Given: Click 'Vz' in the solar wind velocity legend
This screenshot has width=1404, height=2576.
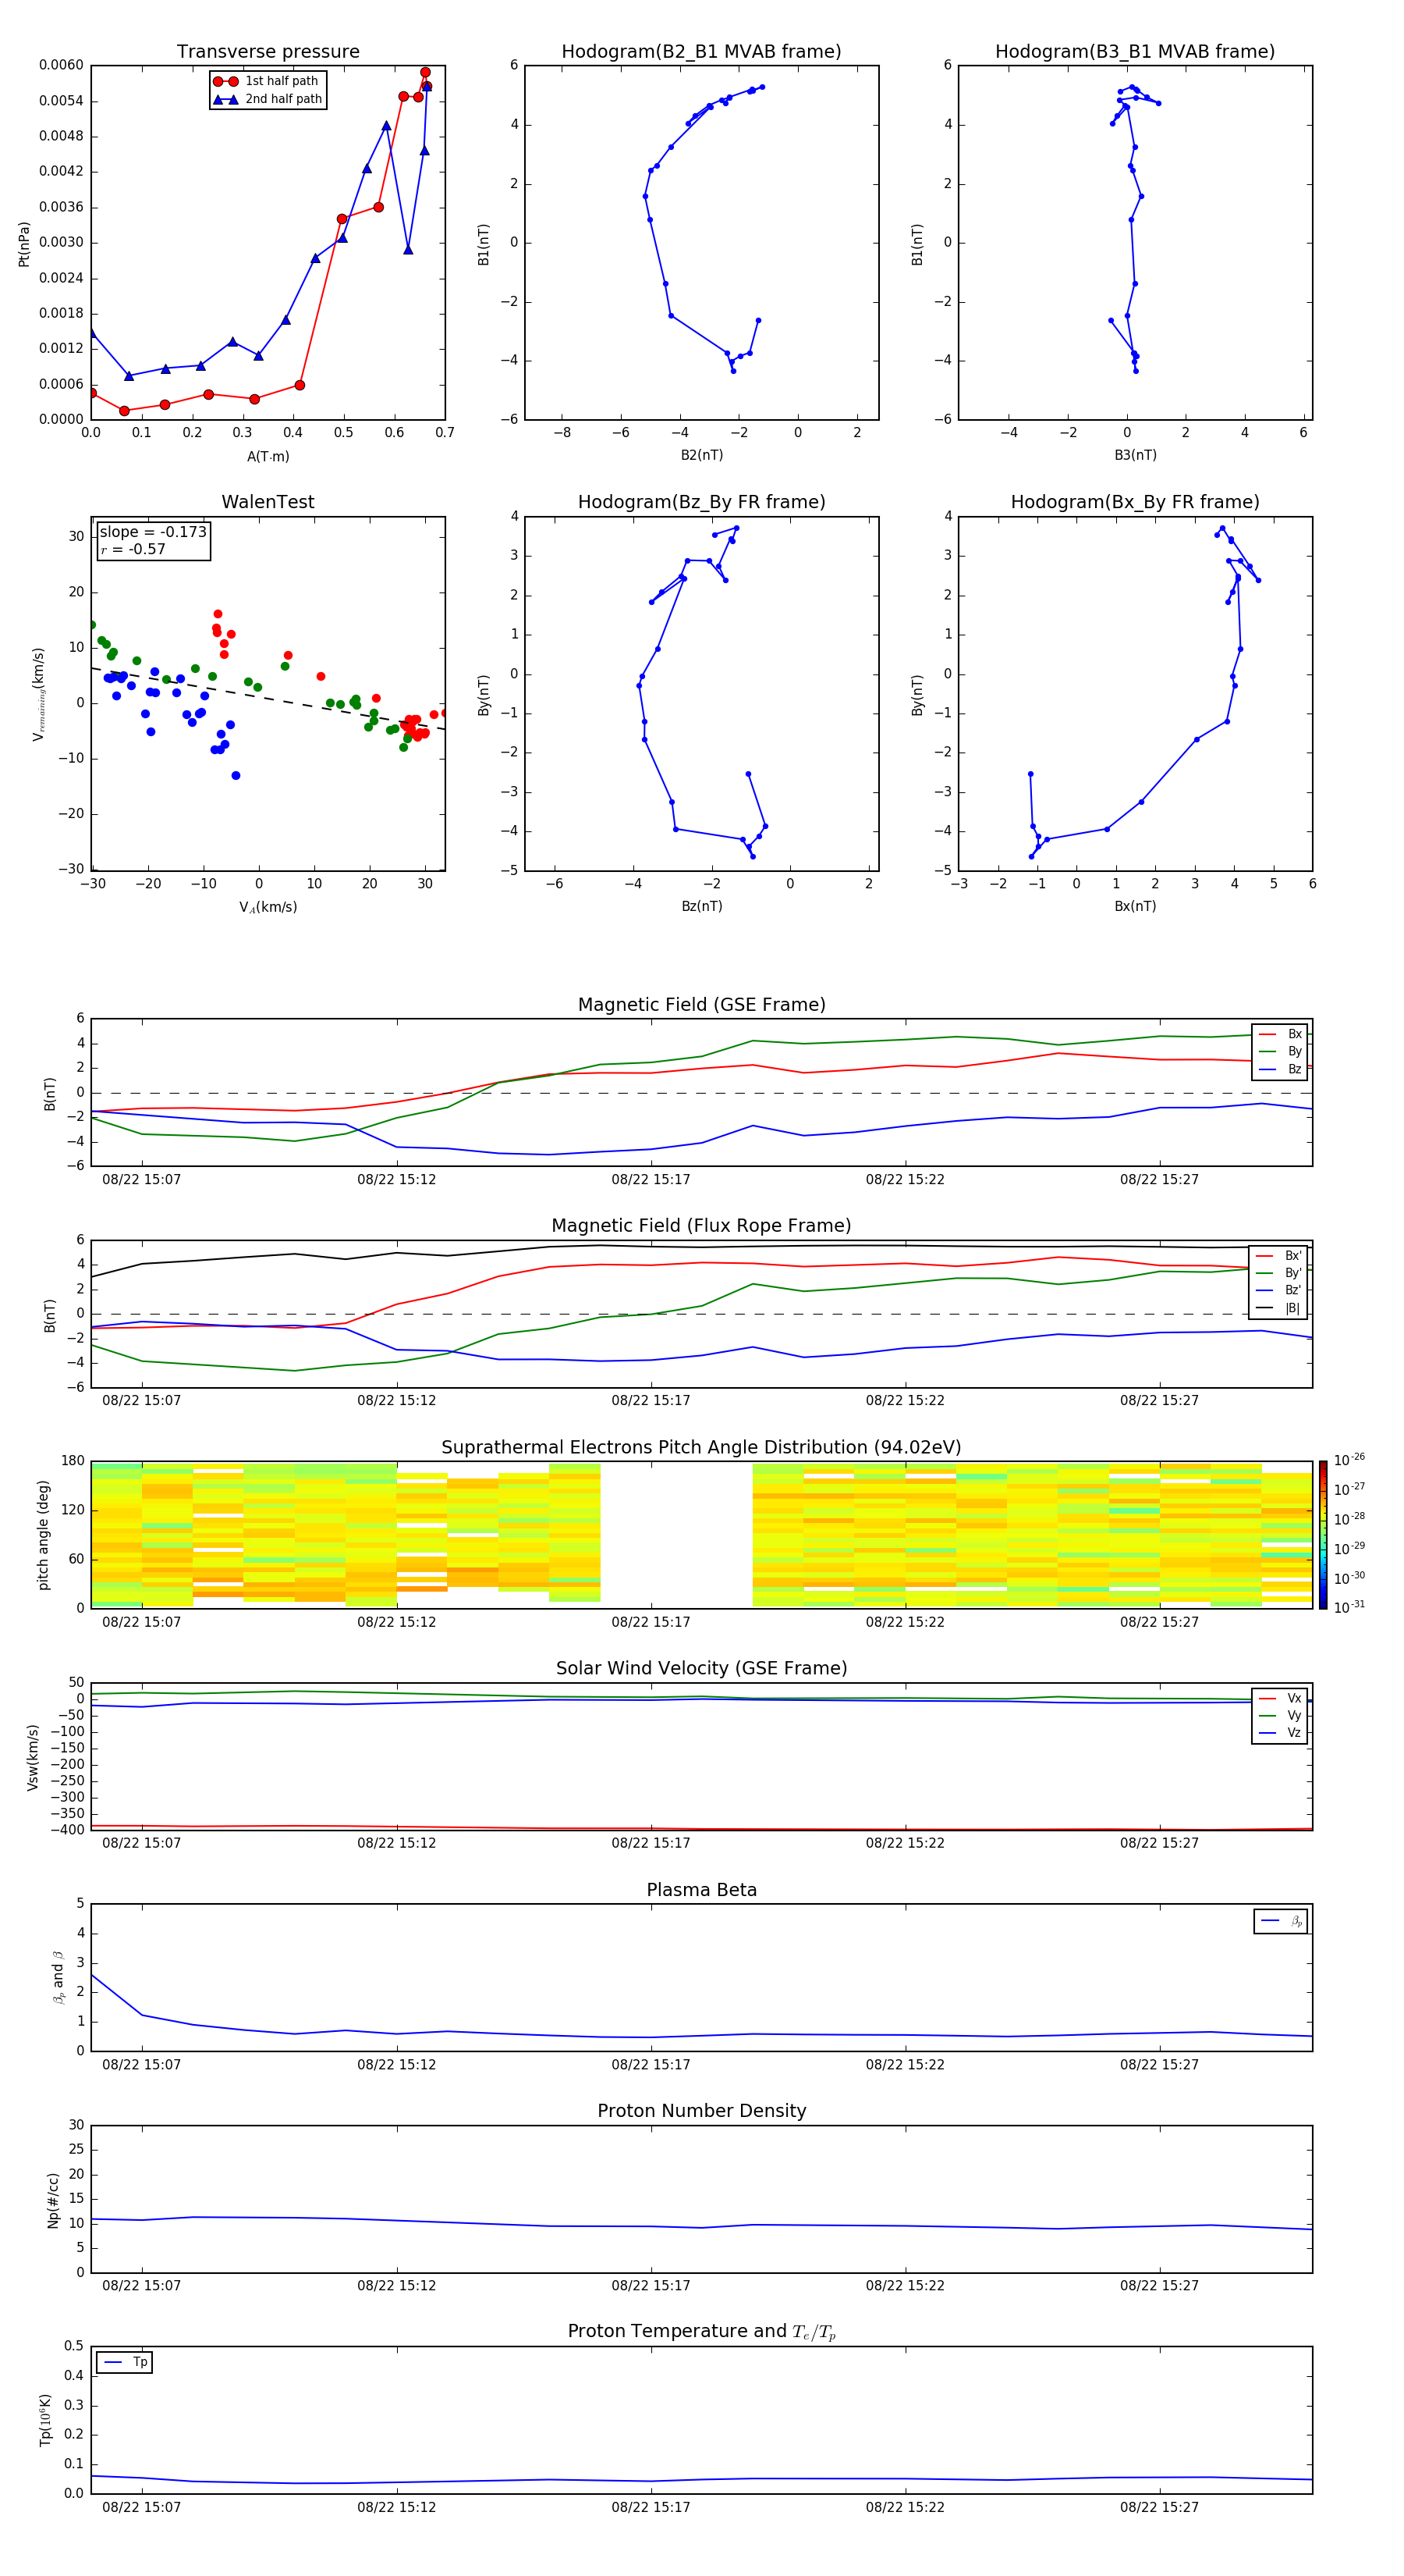Looking at the screenshot, I should [1294, 1733].
